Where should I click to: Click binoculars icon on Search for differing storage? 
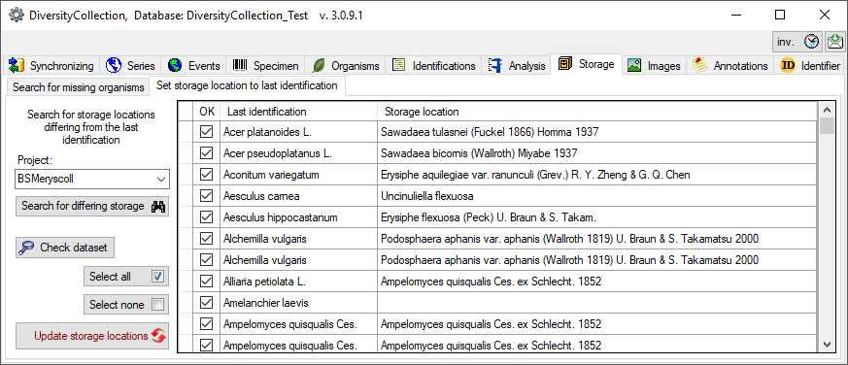[x=158, y=206]
